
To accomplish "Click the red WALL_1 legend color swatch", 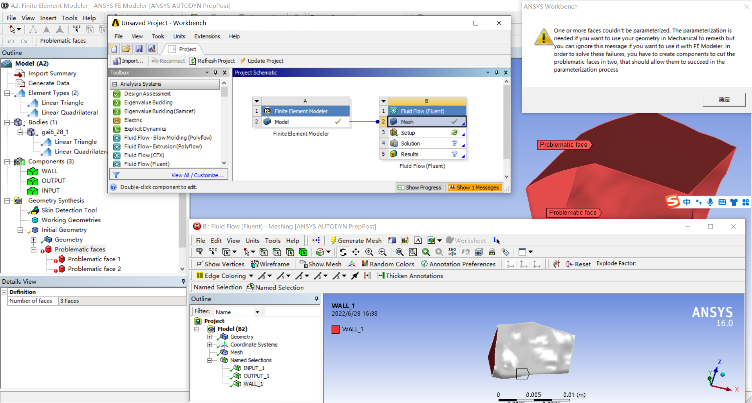I will pos(336,329).
